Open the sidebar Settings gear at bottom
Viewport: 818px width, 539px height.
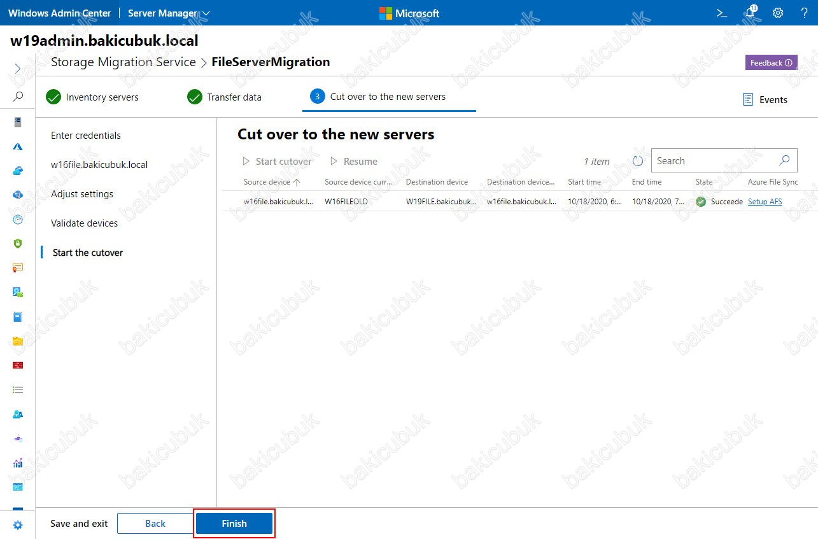[x=18, y=525]
